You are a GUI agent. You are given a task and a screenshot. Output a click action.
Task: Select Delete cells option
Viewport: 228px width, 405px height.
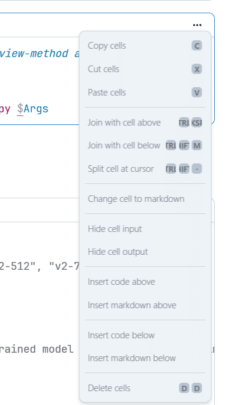click(x=145, y=388)
